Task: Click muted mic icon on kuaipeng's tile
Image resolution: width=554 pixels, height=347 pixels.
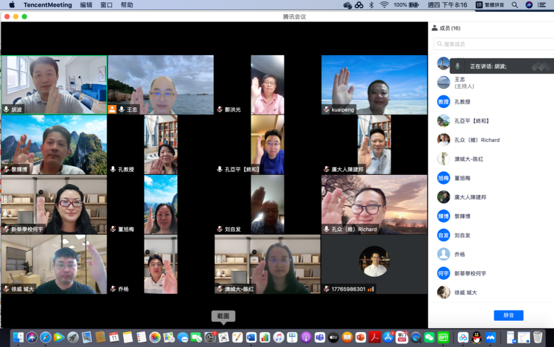Action: (x=326, y=110)
